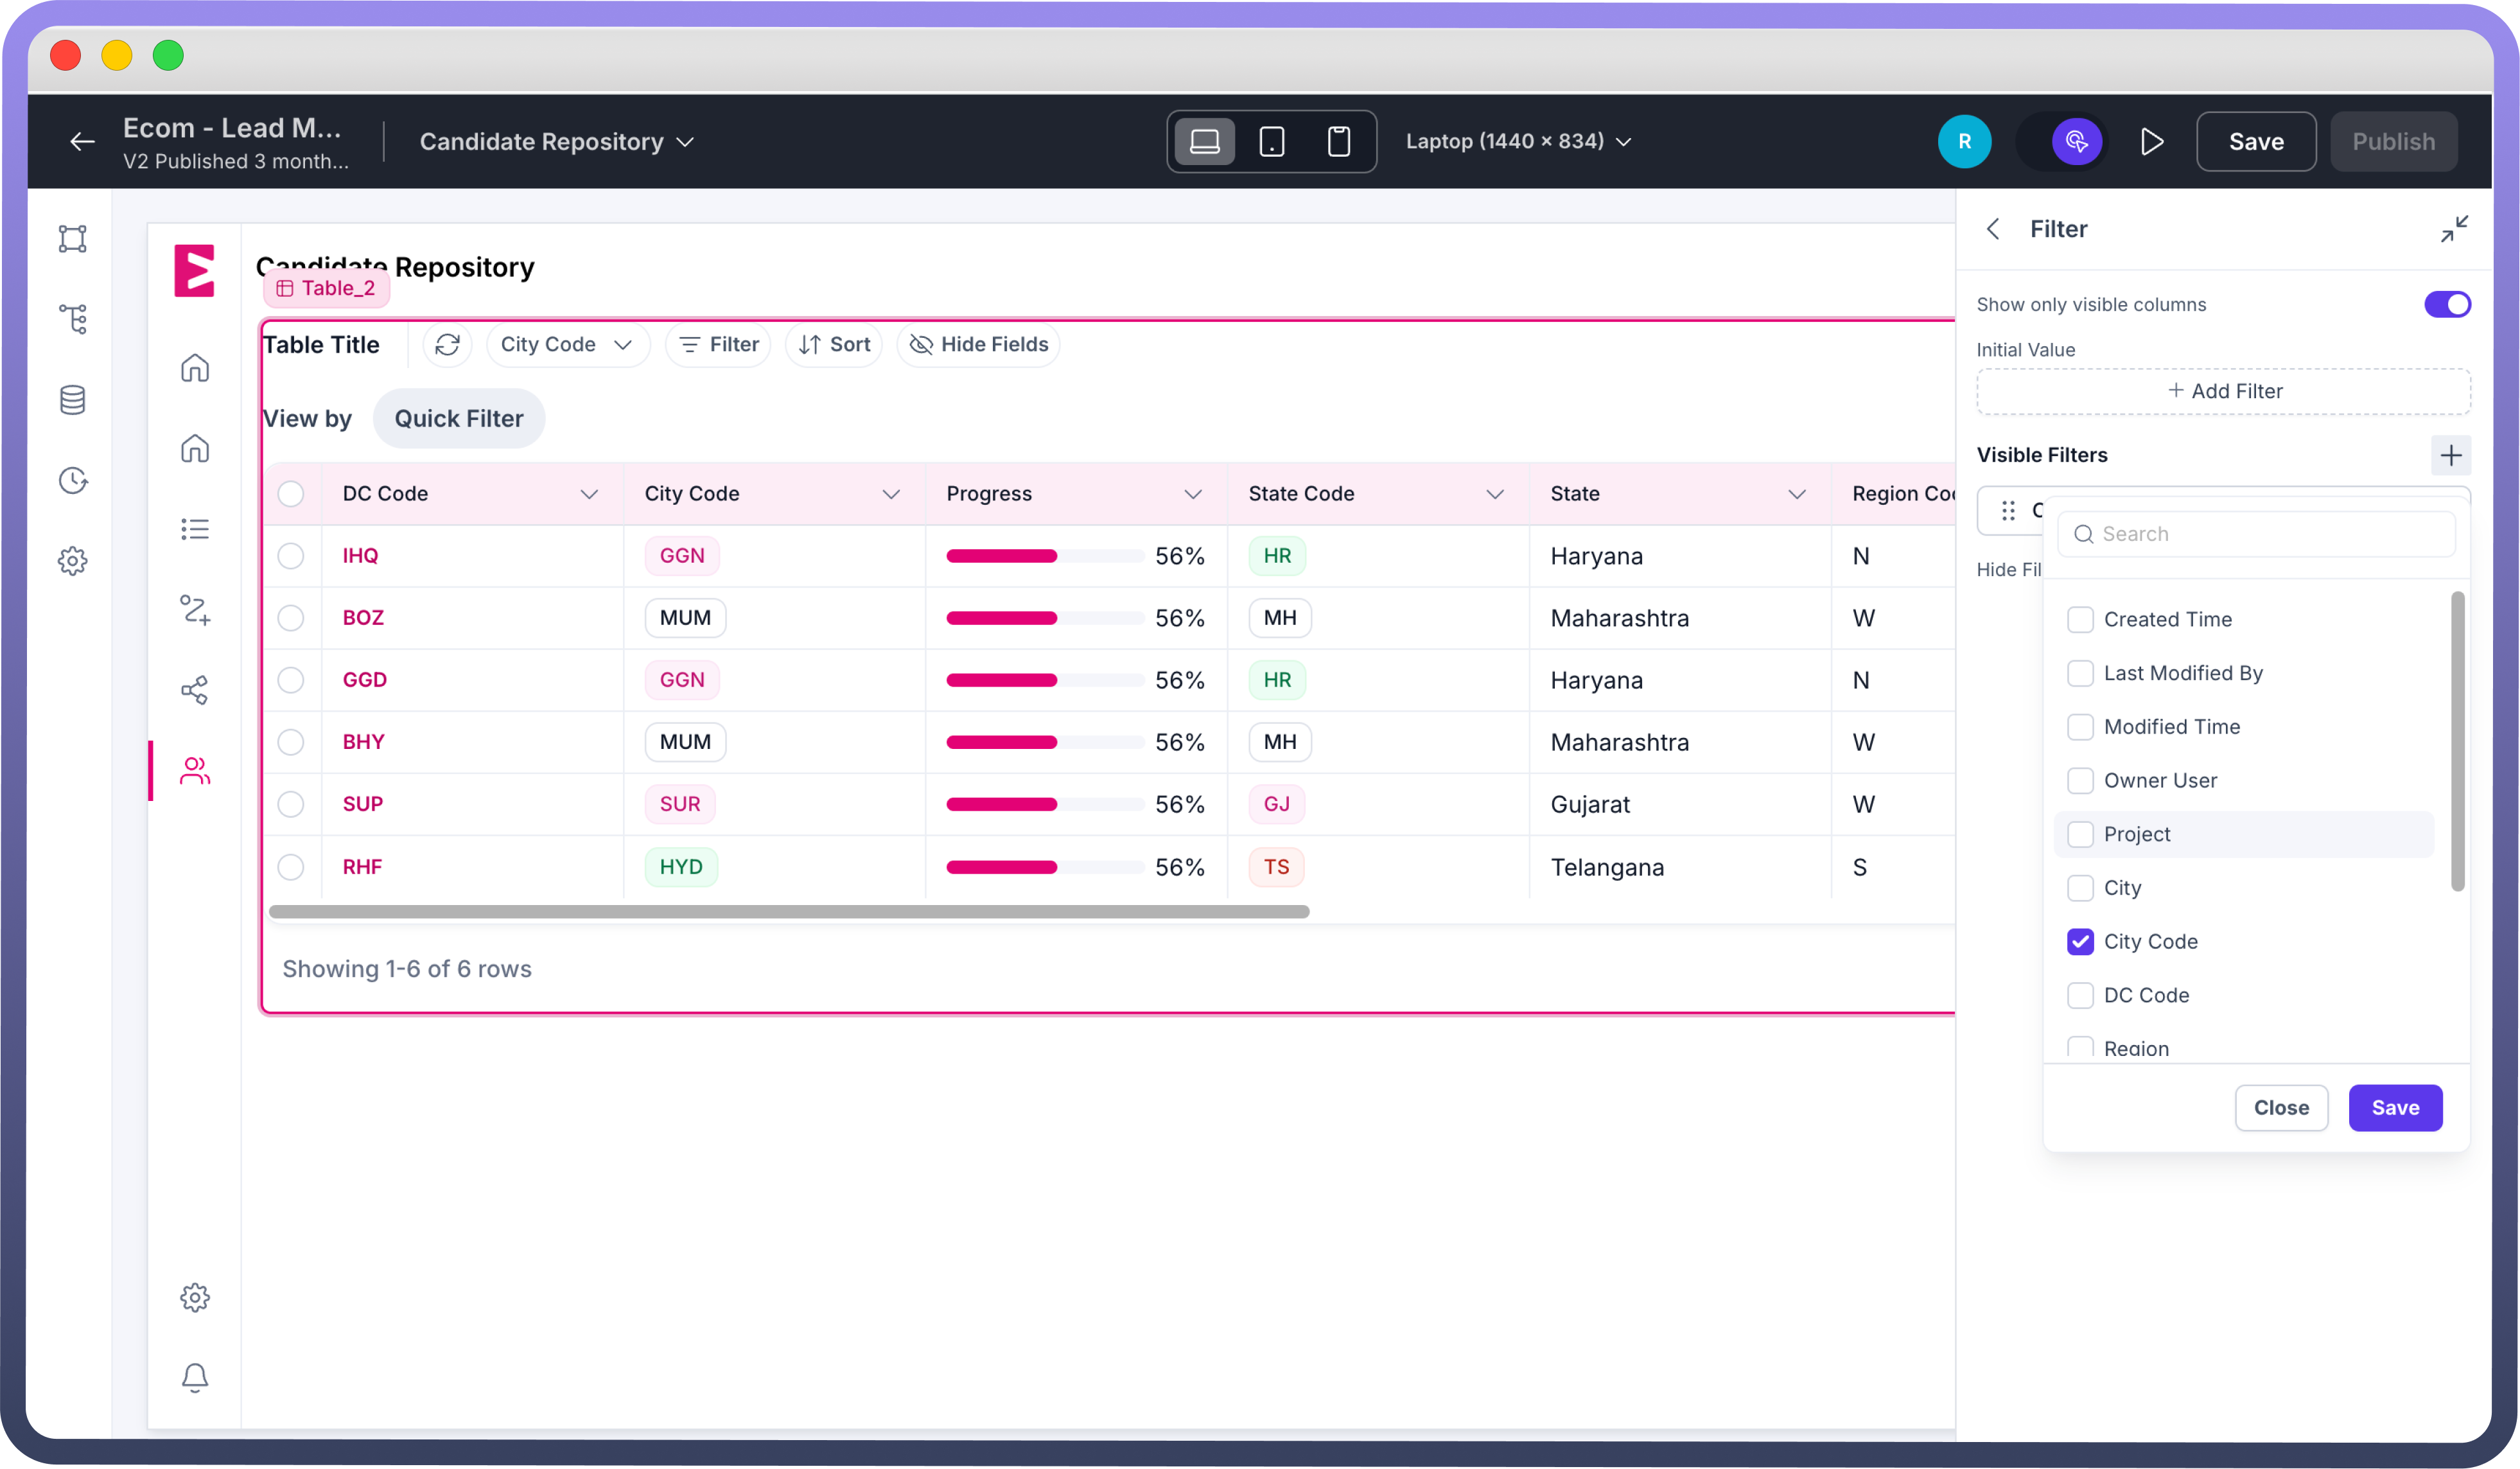The height and width of the screenshot is (1469, 2520).
Task: Toggle Show only visible columns switch
Action: [x=2446, y=304]
